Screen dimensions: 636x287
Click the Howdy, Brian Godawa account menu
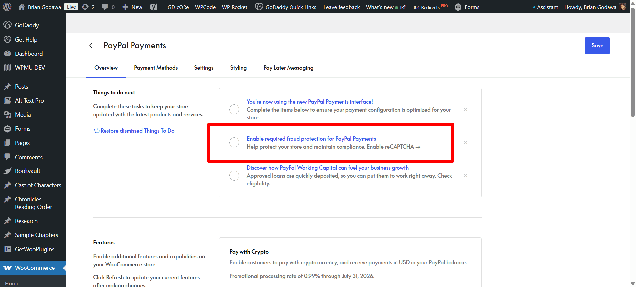coord(595,7)
